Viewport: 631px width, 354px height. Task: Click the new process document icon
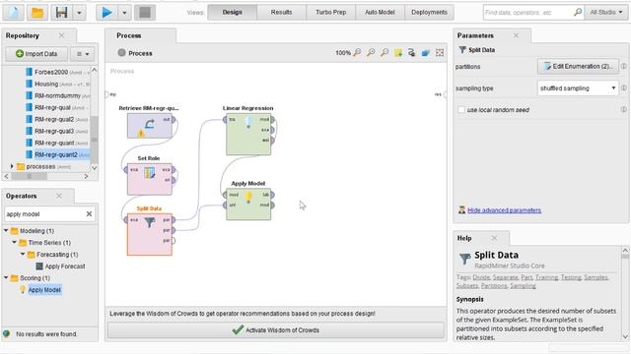pyautogui.click(x=13, y=13)
